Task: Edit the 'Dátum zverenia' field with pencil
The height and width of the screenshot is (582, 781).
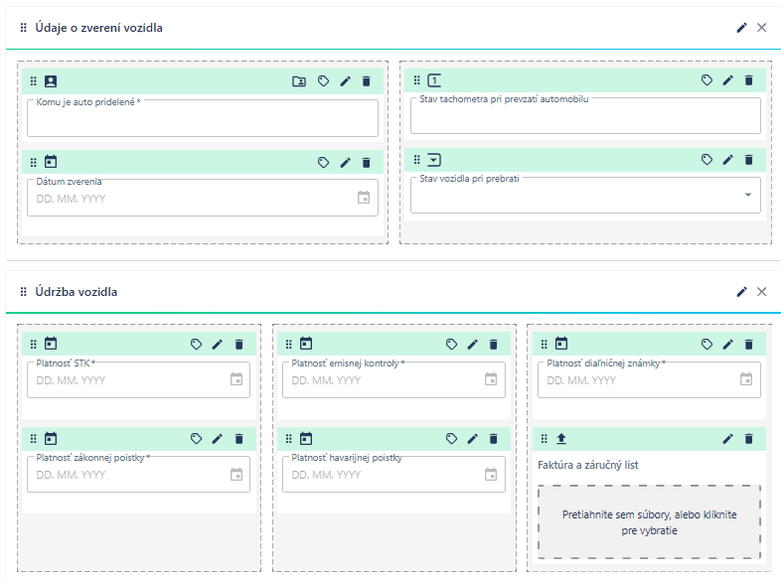Action: pyautogui.click(x=345, y=162)
